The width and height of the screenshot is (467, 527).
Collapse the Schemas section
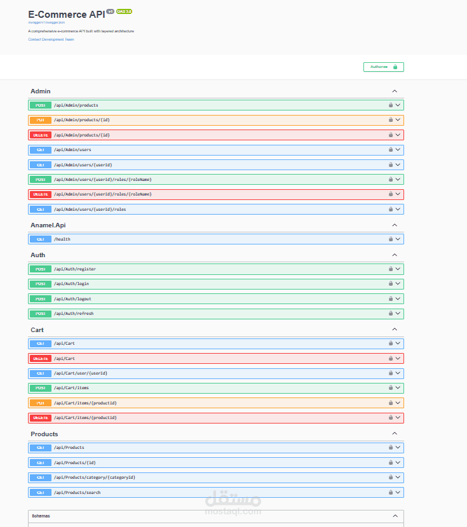tap(395, 516)
